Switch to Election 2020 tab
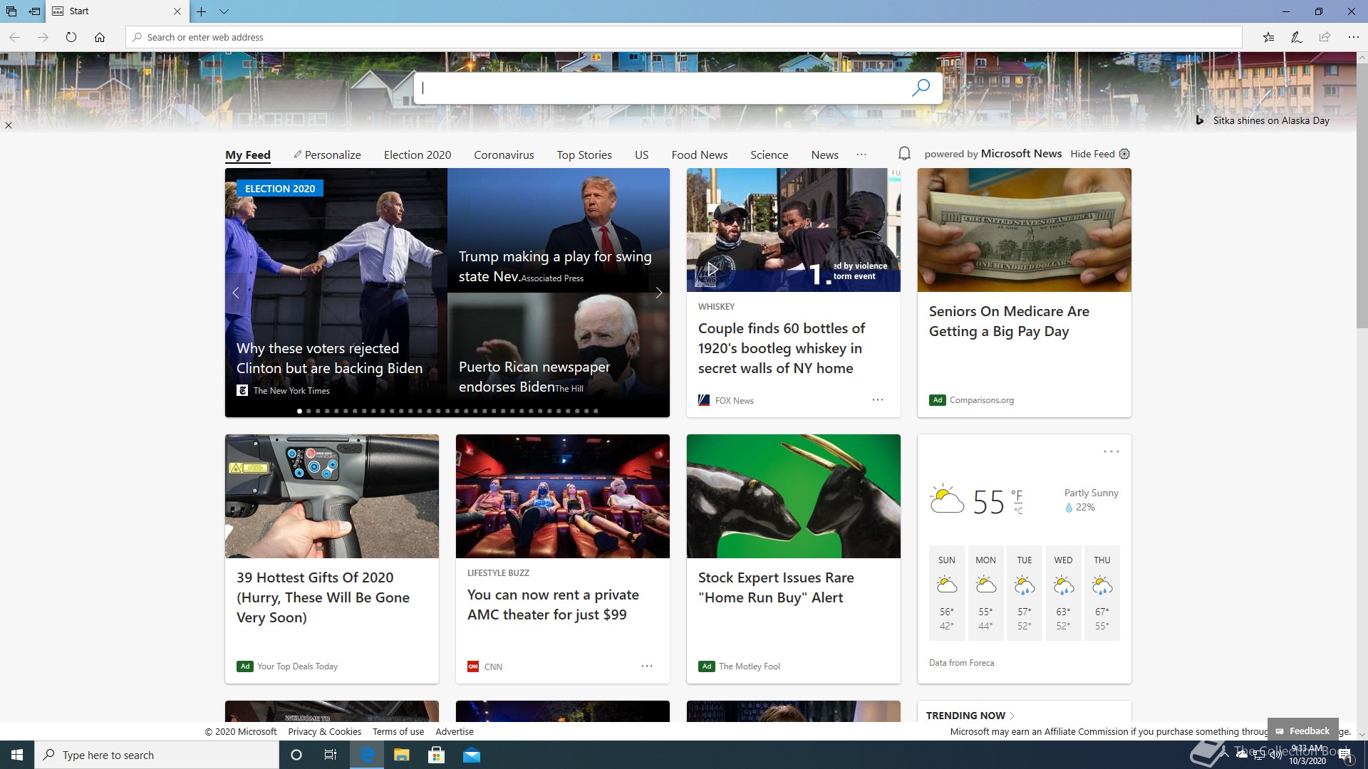 [418, 155]
